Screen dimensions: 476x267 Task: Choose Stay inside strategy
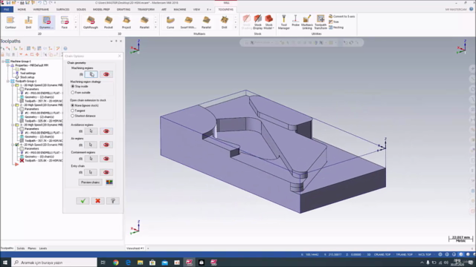73,86
